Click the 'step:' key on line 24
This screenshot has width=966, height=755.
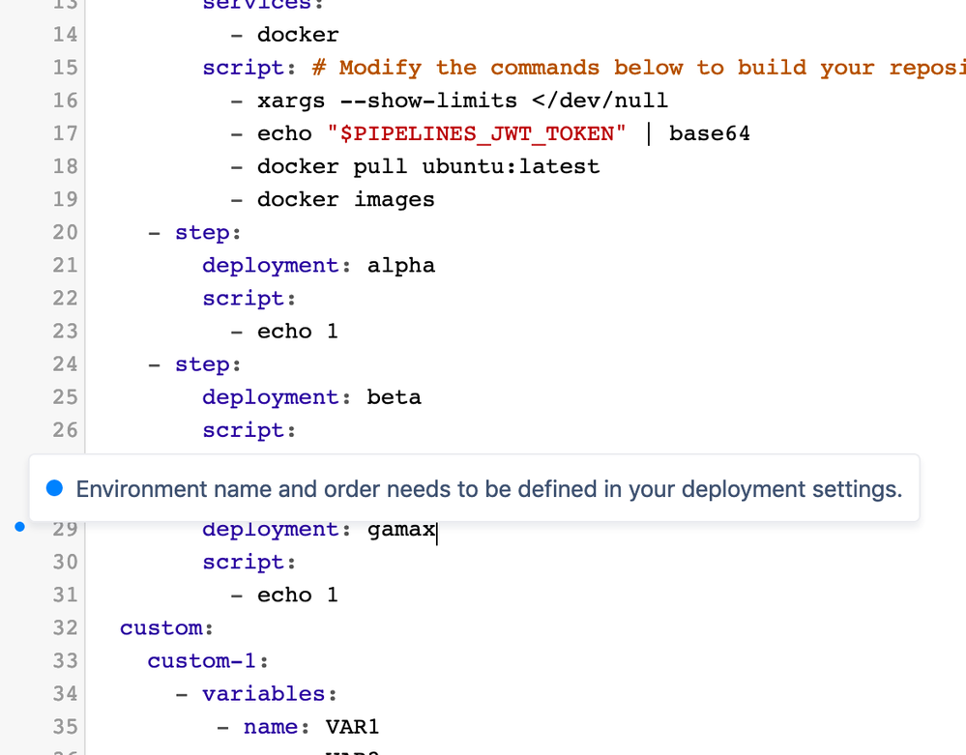click(208, 363)
